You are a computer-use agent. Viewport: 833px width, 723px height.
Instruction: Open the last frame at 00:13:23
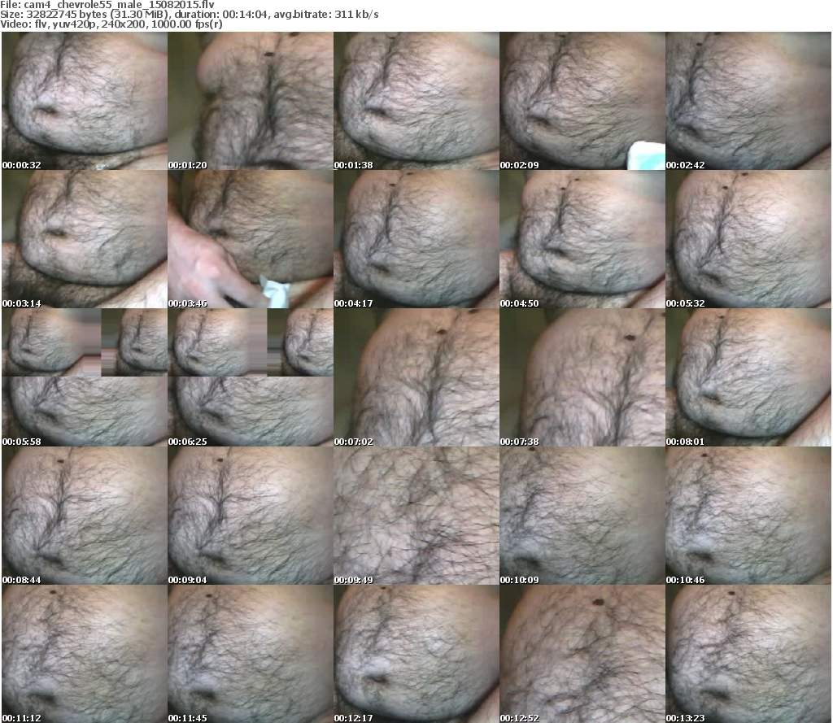point(748,654)
